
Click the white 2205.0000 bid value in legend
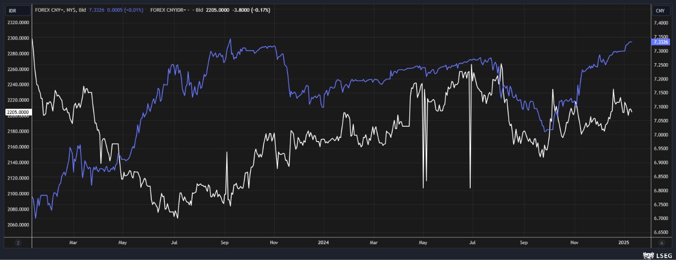pos(217,10)
